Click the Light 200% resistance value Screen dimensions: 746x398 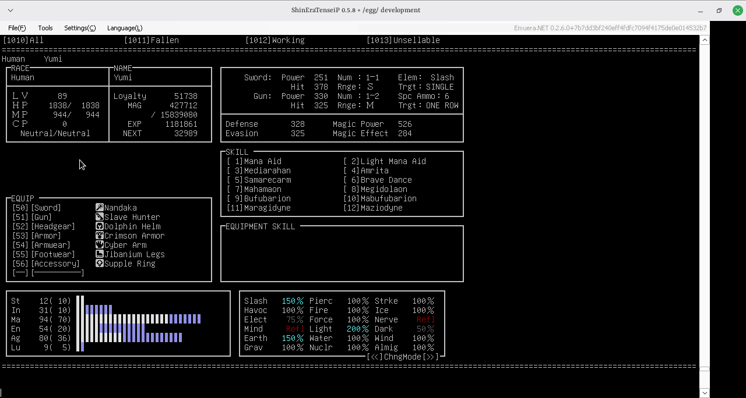click(357, 329)
